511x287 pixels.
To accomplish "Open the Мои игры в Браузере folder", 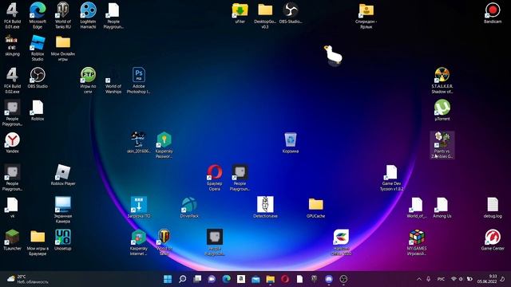I will click(x=38, y=242).
